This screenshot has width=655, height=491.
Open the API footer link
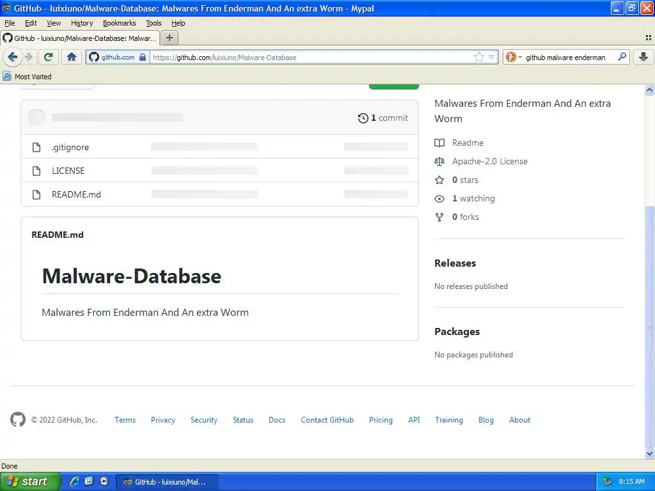click(x=414, y=420)
